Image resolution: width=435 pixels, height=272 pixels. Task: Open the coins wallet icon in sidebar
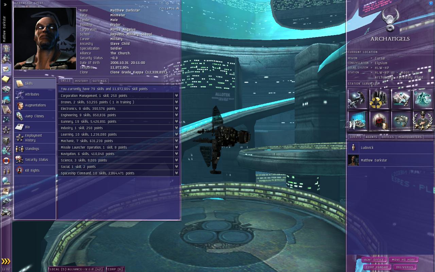coord(6,150)
